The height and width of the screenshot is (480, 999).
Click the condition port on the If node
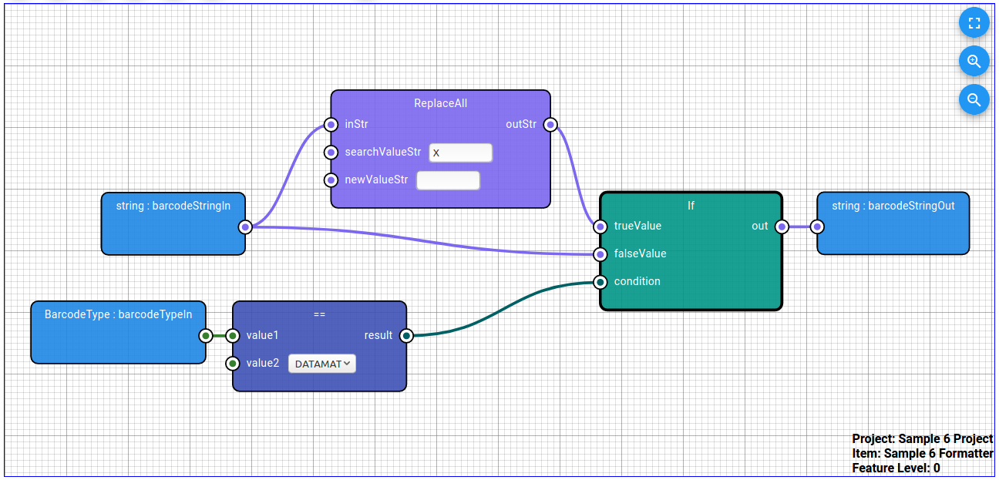[x=600, y=282]
